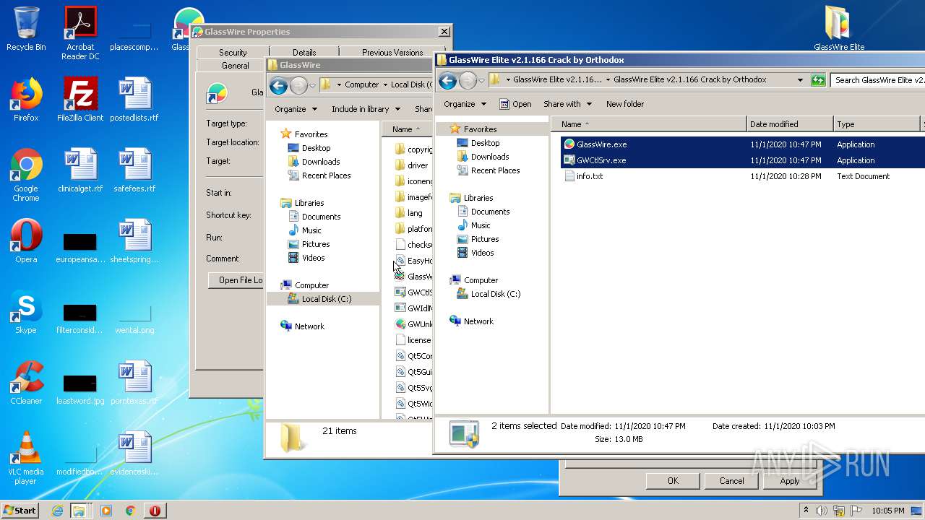This screenshot has height=520, width=925.
Task: Launch Skype from the desktop
Action: point(26,312)
